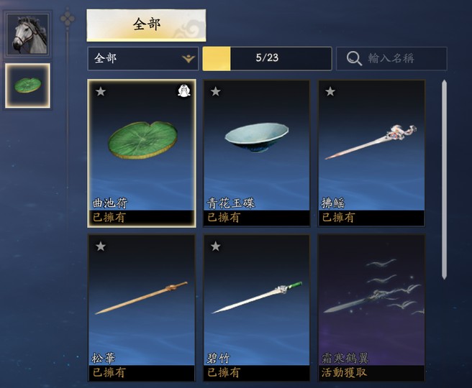Click the four-petal ornament icon beside tabs
This screenshot has width=472, height=388.
(68, 19)
